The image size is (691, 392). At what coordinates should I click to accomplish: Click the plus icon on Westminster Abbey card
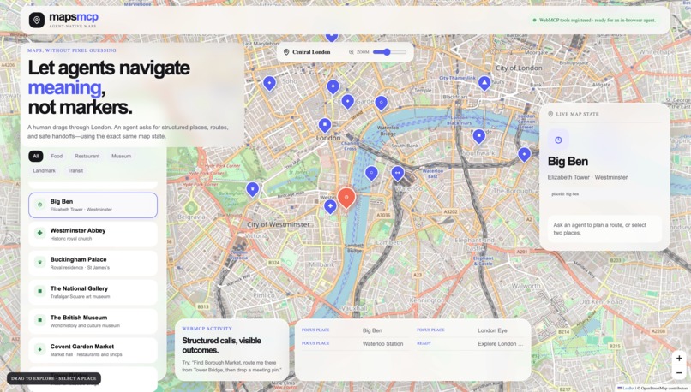click(x=39, y=233)
